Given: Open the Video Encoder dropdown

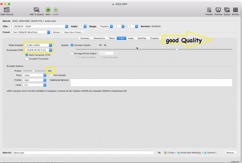Looking at the screenshot, I should [39, 45].
